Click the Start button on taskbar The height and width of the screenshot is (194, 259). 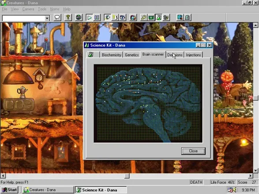9,190
